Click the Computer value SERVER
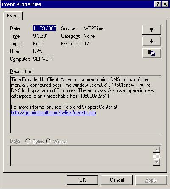This screenshot has width=170, height=189. [x=42, y=59]
